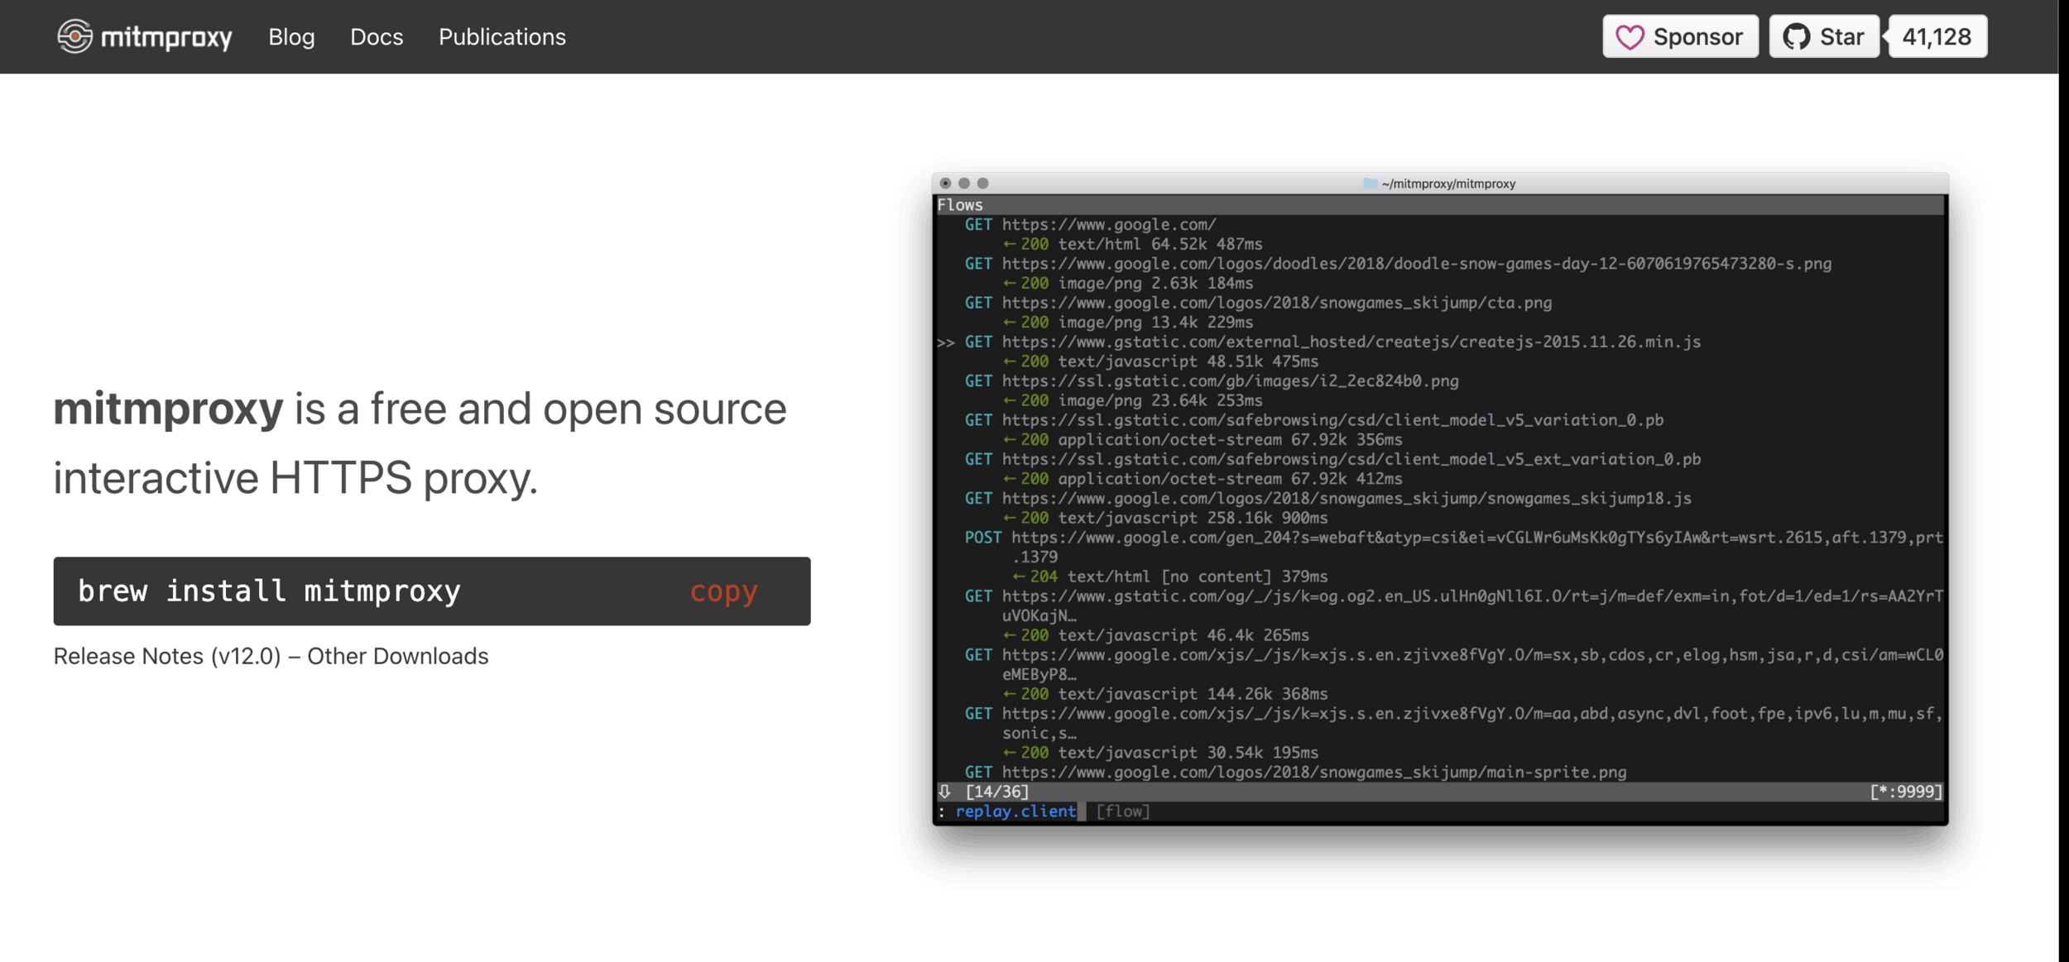Image resolution: width=2069 pixels, height=962 pixels.
Task: Click the brew install mitmproxy command text
Action: [x=269, y=591]
